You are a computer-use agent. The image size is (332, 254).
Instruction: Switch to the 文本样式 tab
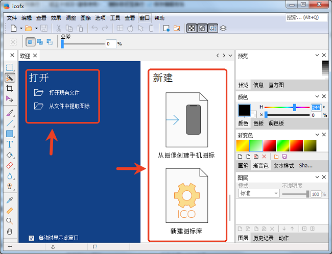(x=283, y=166)
